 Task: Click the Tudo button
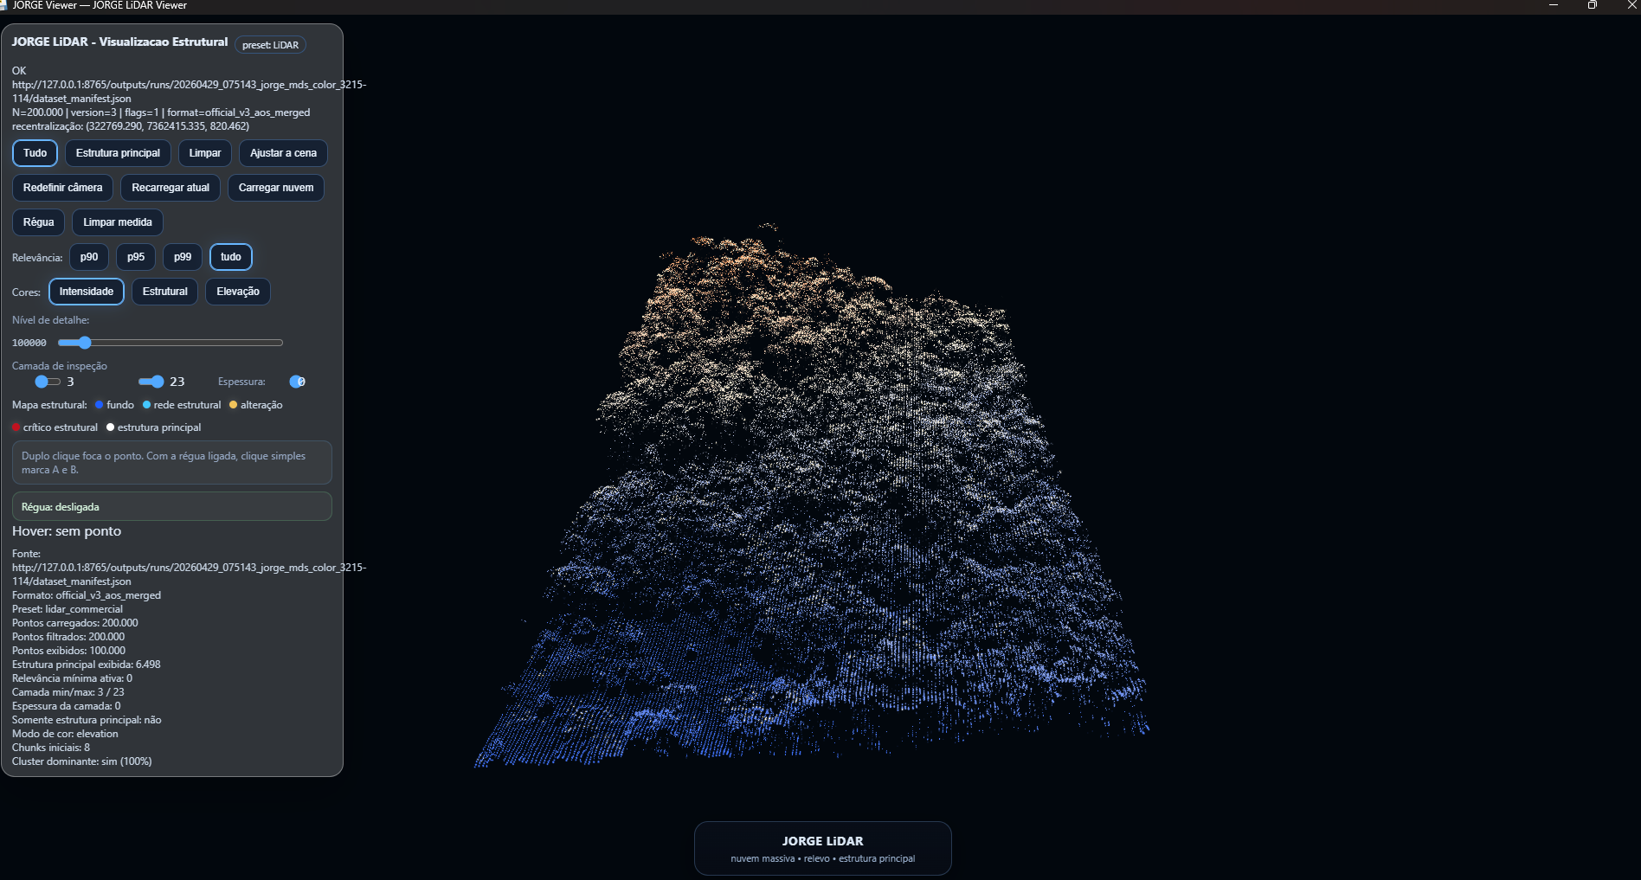click(x=35, y=153)
